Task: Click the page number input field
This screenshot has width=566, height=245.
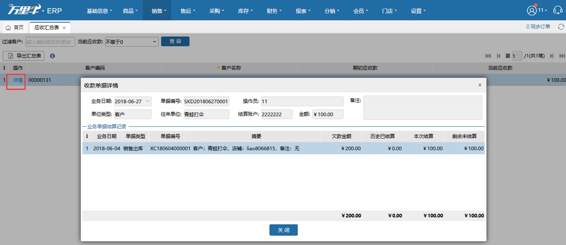Action: pyautogui.click(x=517, y=56)
